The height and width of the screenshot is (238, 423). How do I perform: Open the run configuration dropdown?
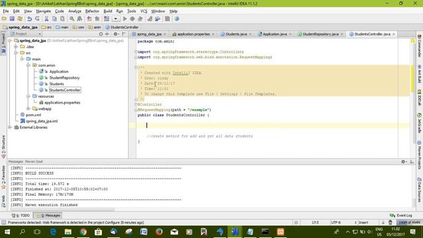coord(116,19)
